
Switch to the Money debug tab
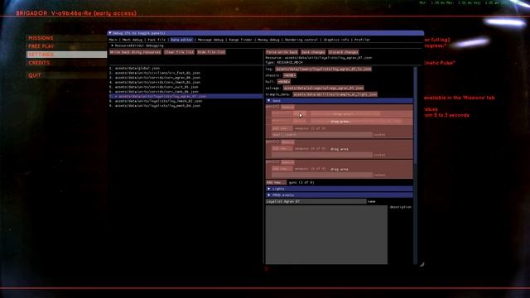click(268, 40)
